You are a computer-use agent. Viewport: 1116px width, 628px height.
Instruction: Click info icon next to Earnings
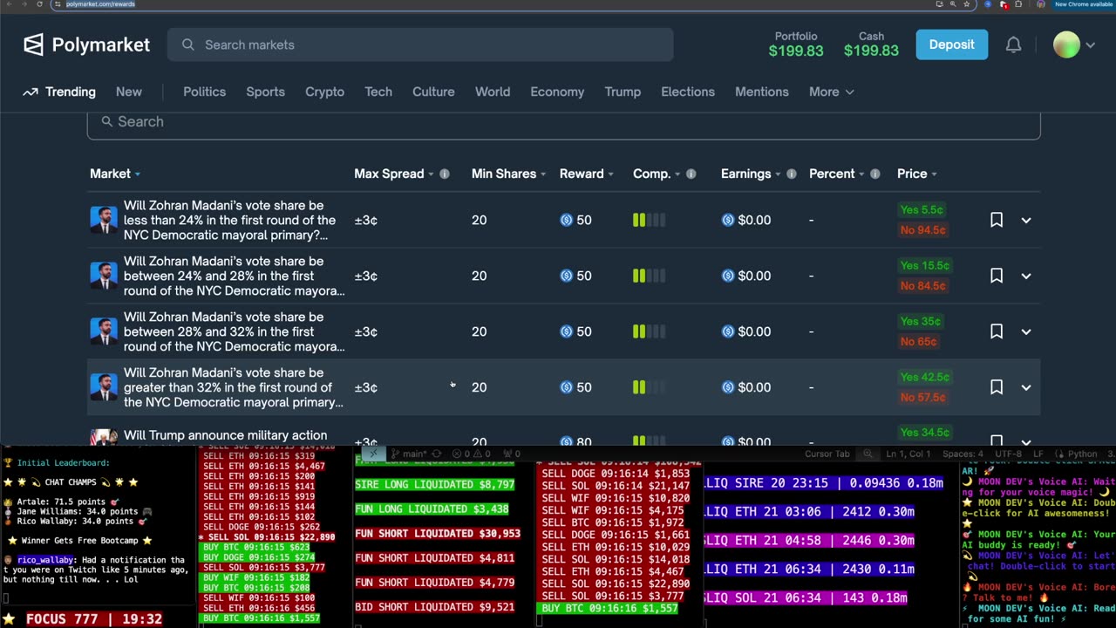pos(792,174)
